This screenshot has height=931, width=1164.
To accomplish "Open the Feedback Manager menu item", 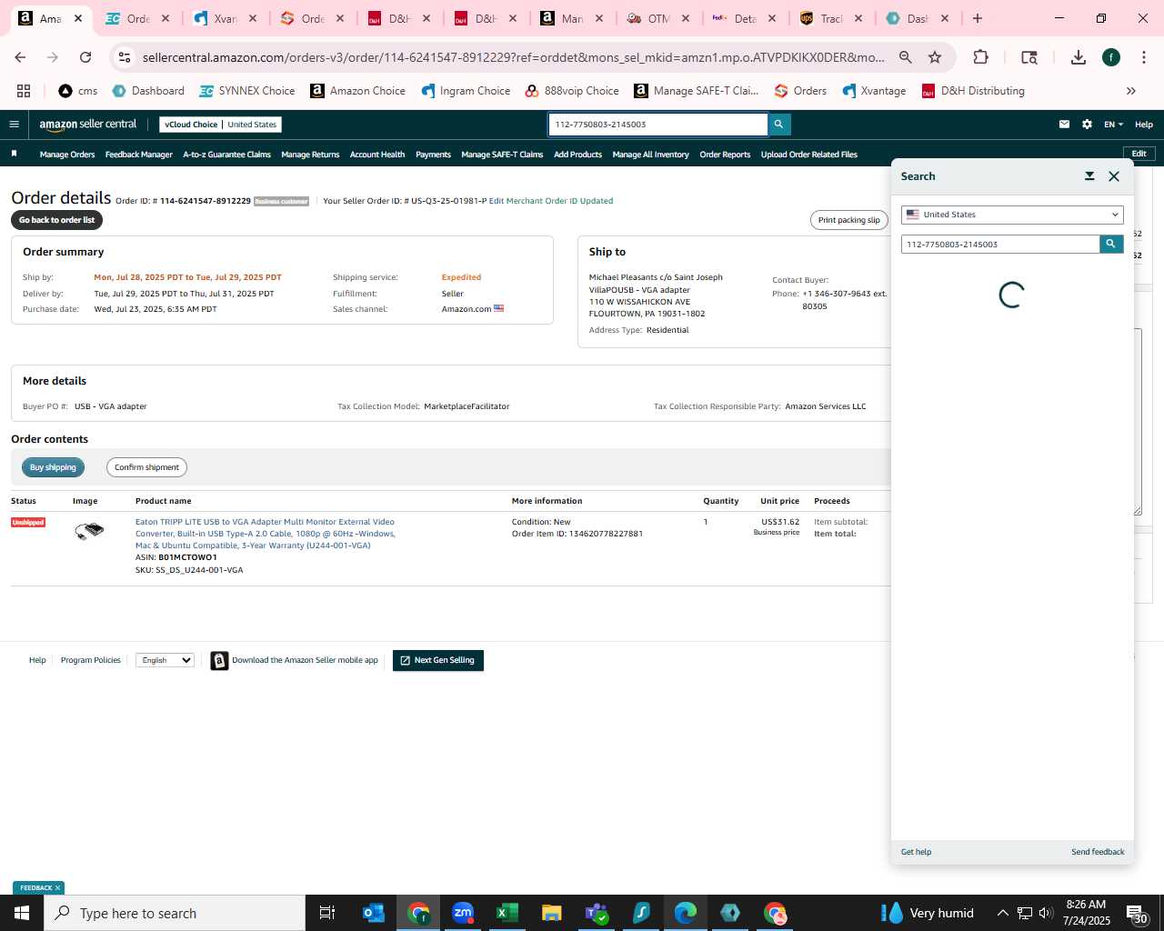I will (139, 155).
